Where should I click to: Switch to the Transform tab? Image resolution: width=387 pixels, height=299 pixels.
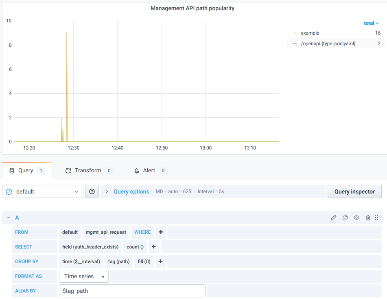coord(88,171)
